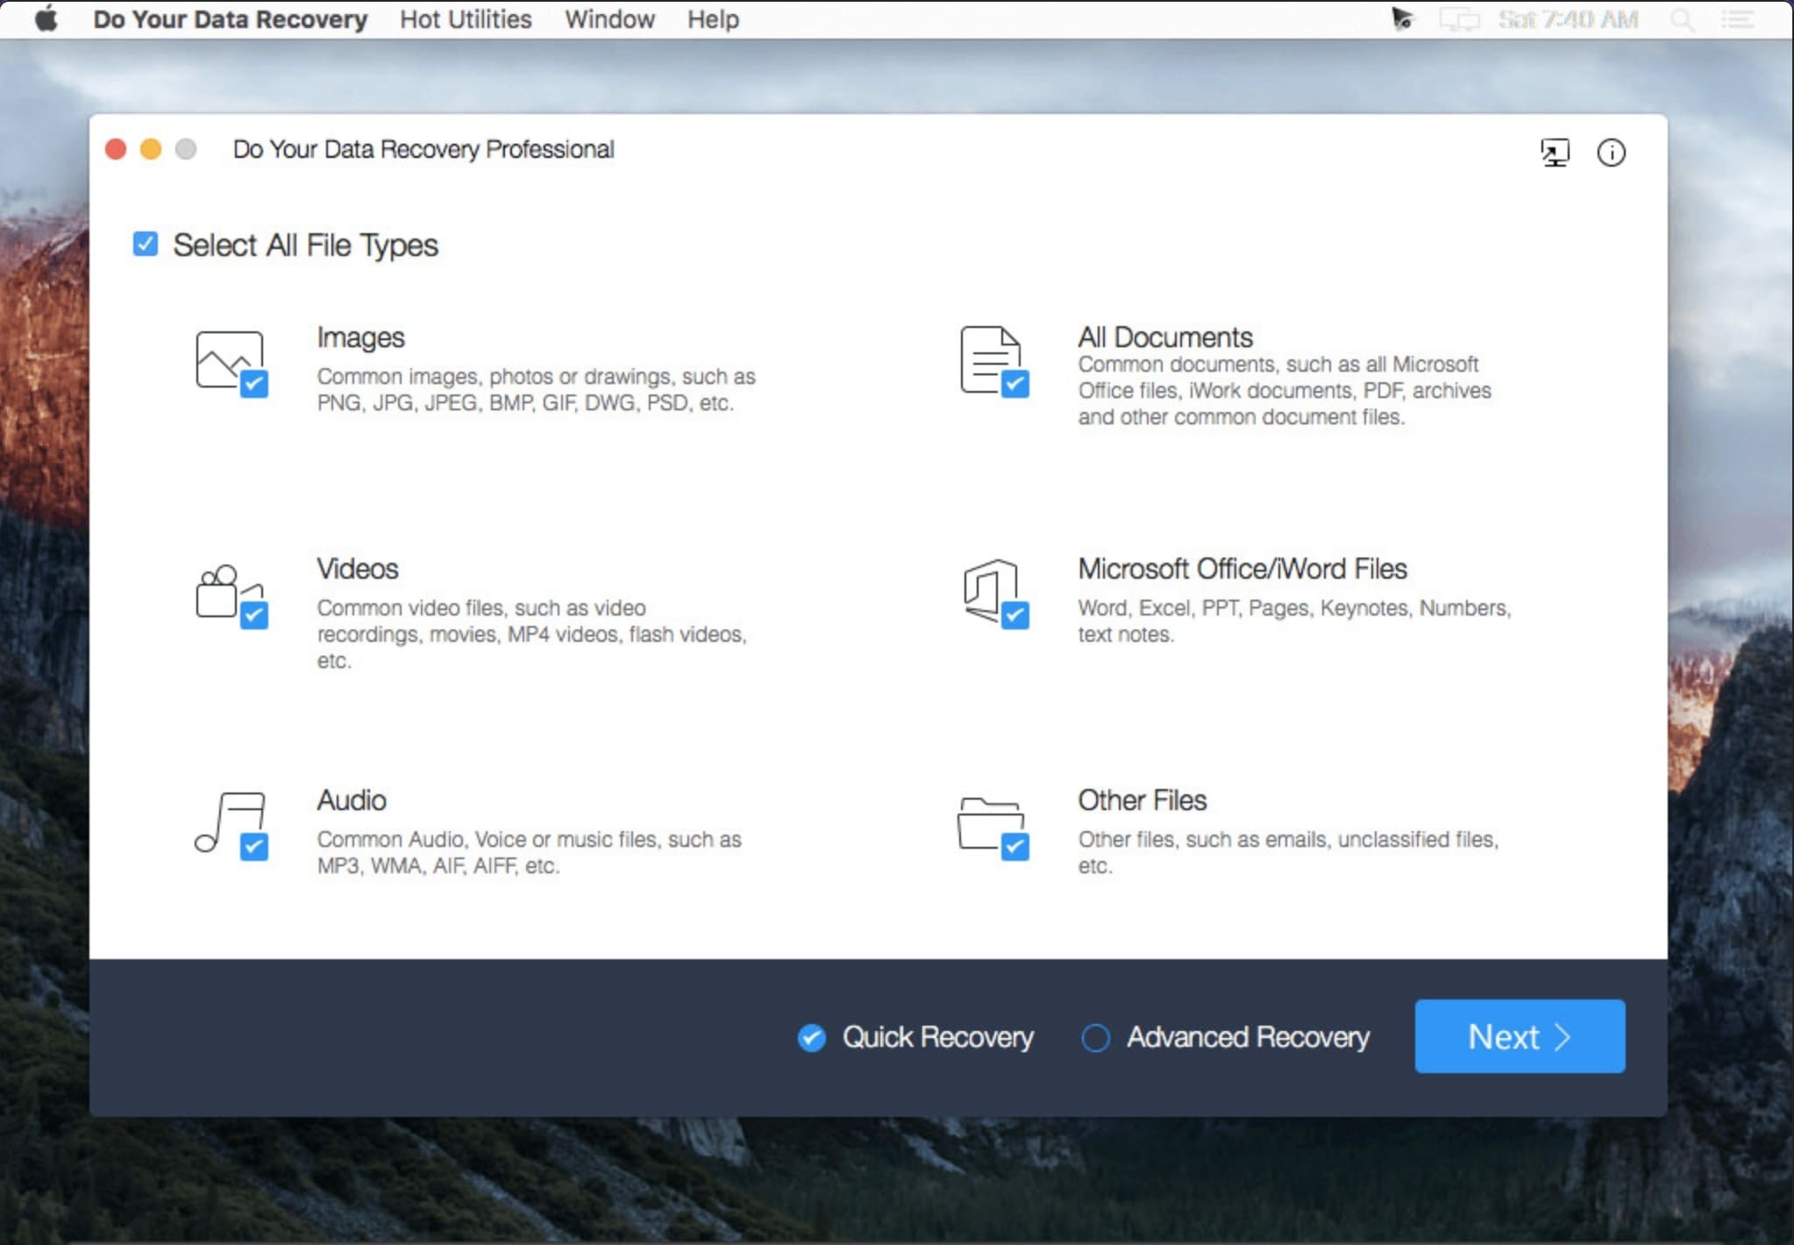Click the screen-sharing icon near the info button
Screen dimensions: 1794x1245
[1555, 153]
